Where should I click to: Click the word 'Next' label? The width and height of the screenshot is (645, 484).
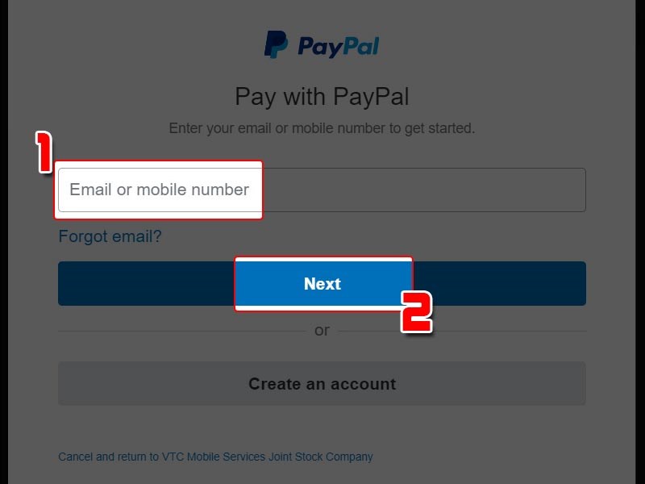322,284
